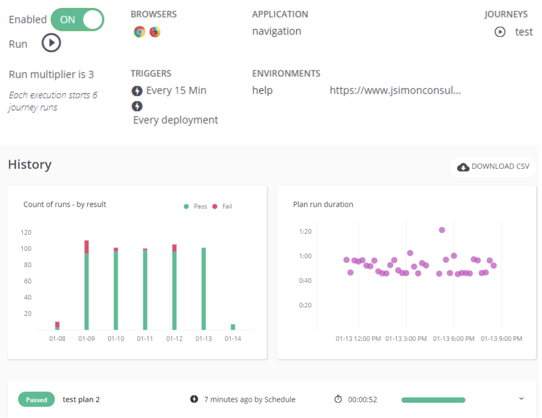Viewport: 542px width, 418px height.
Task: Click the schedule lightning icon in test plan 2 row
Action: tap(194, 399)
